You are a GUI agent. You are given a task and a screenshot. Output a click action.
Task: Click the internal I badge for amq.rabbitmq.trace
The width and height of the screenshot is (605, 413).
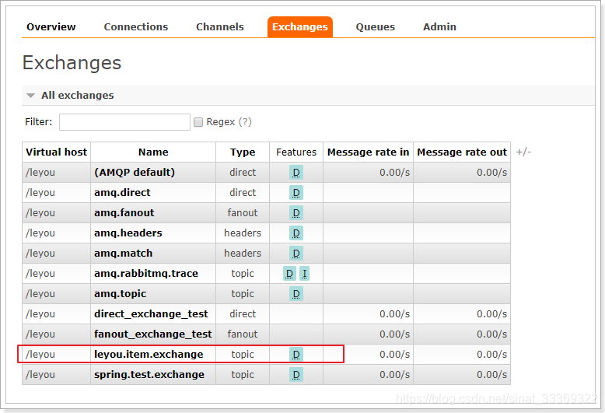tap(304, 274)
